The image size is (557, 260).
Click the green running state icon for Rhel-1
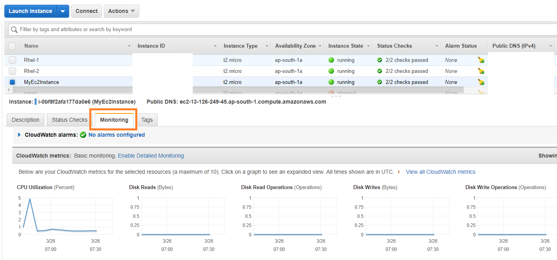[x=332, y=60]
